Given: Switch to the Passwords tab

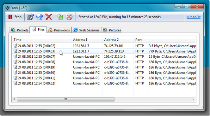Looking at the screenshot, I should (59, 30).
